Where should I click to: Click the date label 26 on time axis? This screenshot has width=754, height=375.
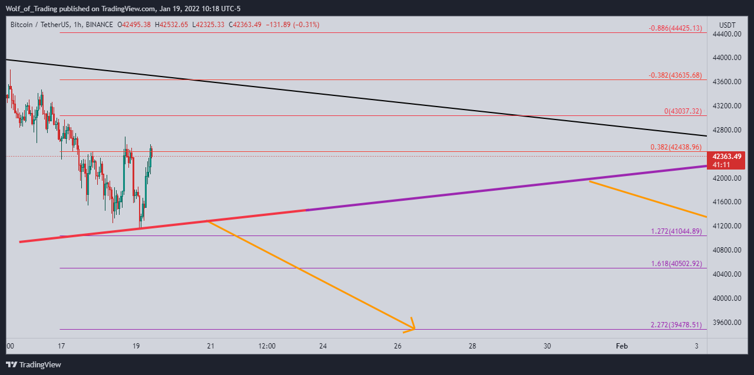[398, 346]
